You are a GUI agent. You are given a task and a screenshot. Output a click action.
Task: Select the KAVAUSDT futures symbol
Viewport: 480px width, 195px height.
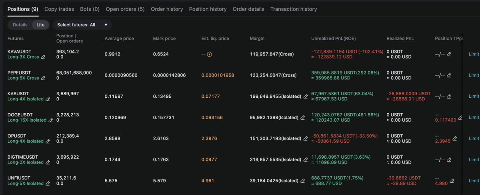pos(20,51)
